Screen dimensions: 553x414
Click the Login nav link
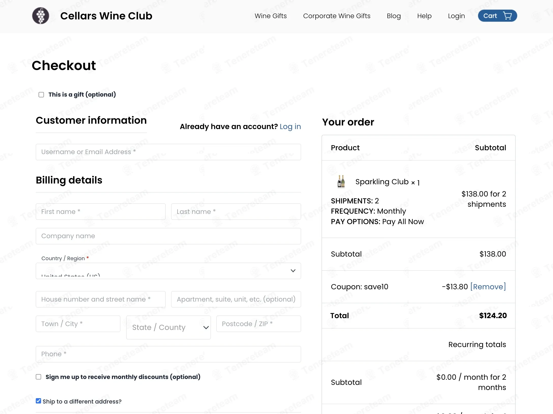pyautogui.click(x=456, y=16)
